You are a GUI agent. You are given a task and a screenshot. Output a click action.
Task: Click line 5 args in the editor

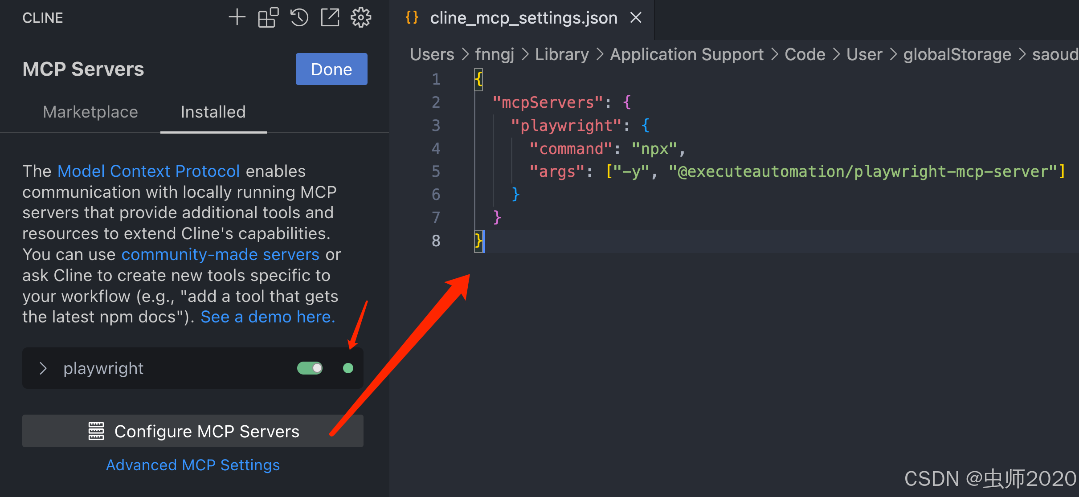(557, 171)
